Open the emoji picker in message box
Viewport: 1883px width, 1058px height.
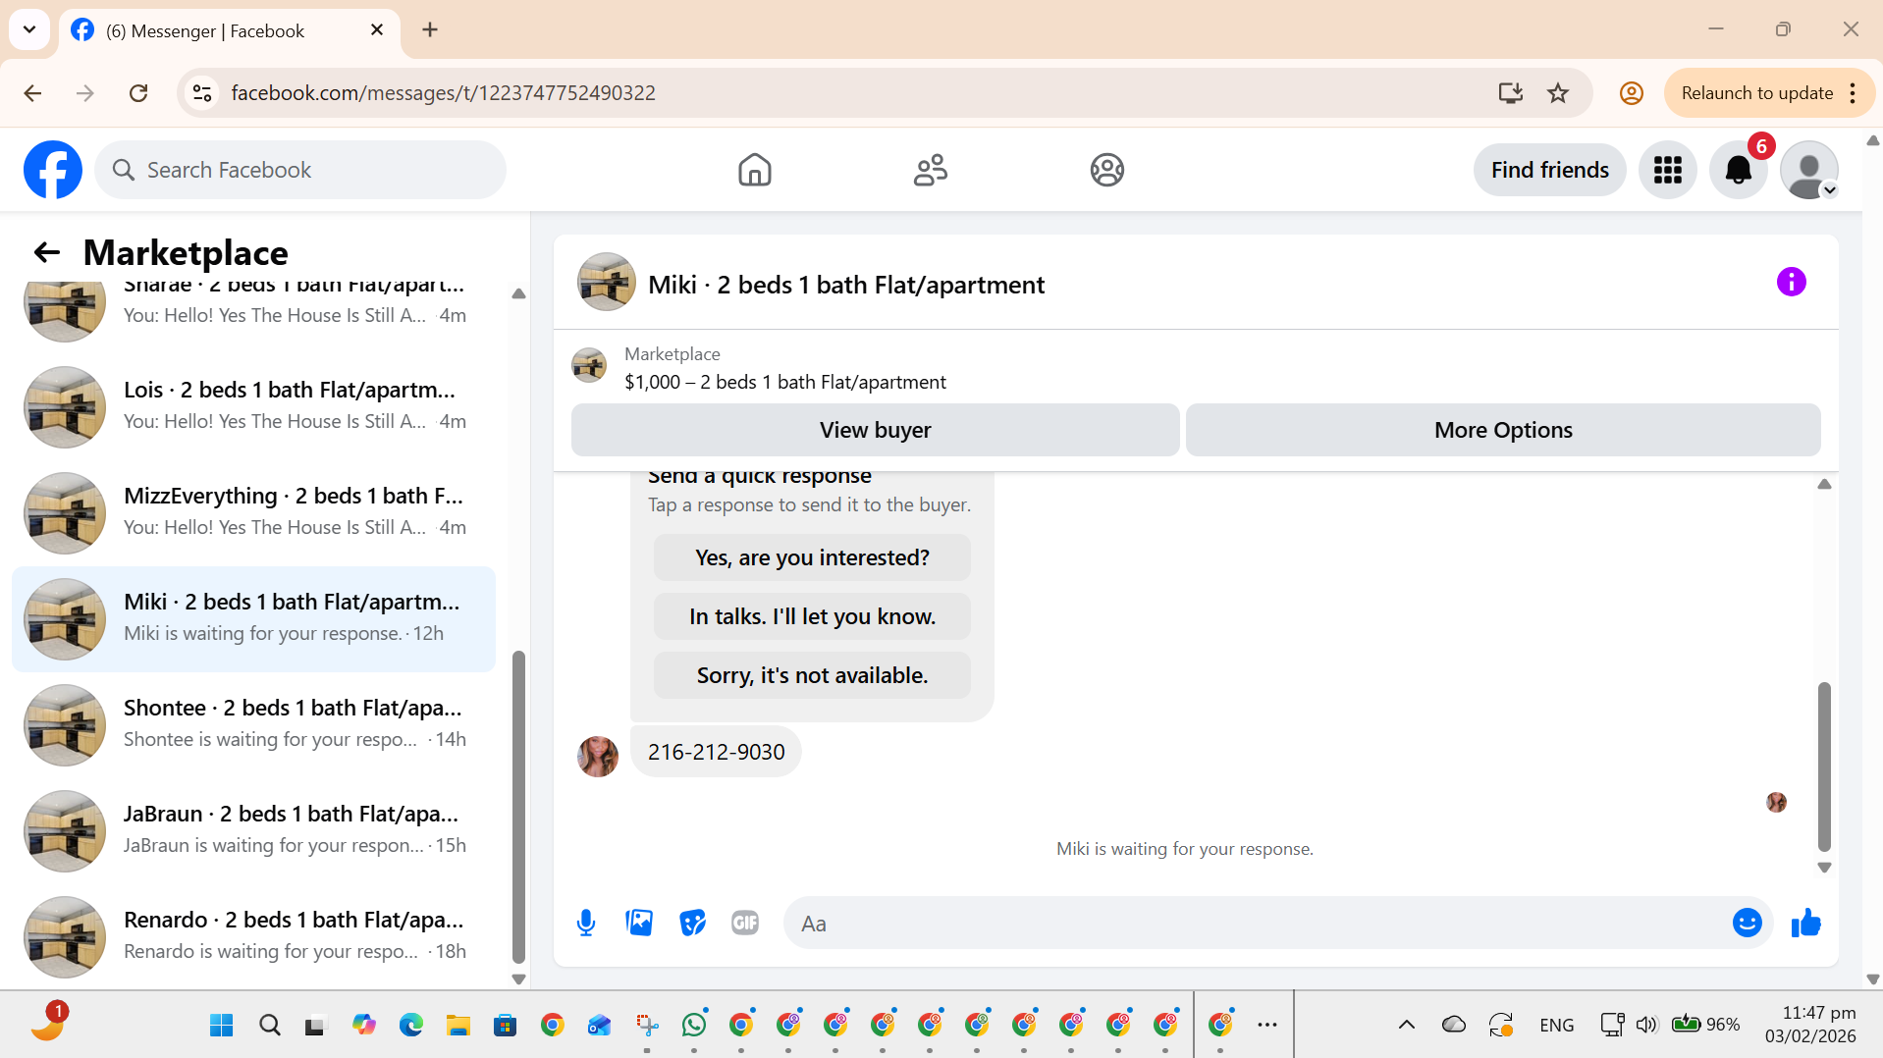(1747, 923)
